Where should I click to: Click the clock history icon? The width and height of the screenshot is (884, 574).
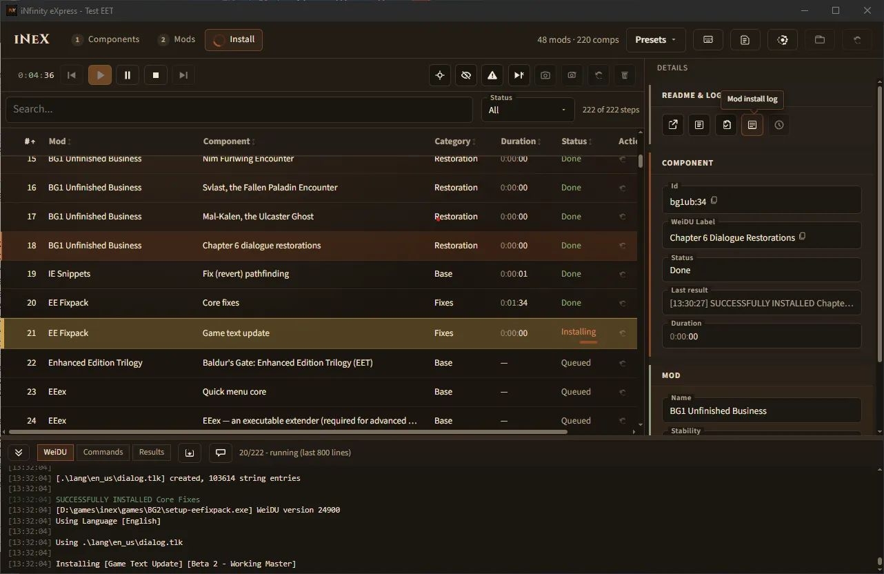779,125
